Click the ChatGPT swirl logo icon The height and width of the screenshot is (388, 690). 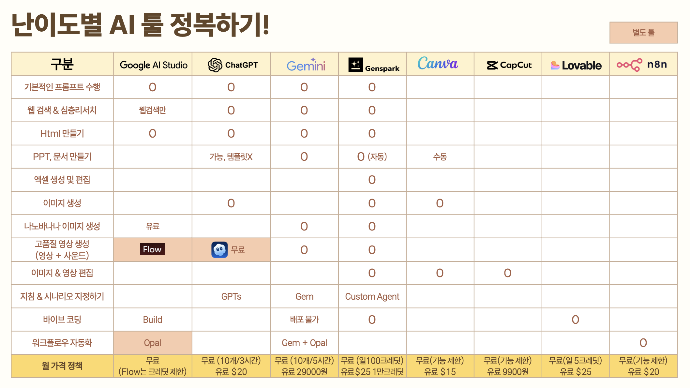215,65
